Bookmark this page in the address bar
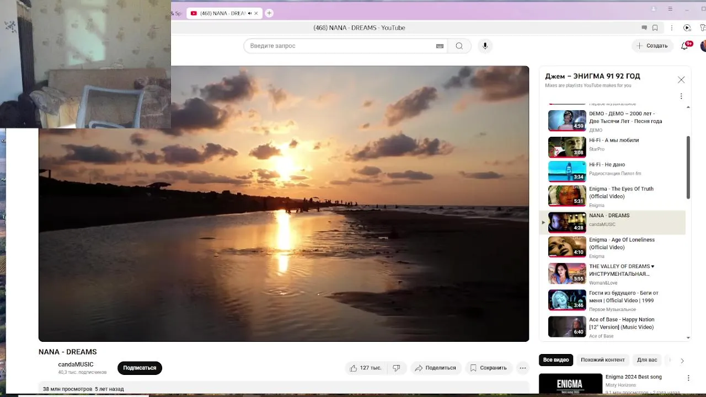This screenshot has height=397, width=706. [655, 28]
